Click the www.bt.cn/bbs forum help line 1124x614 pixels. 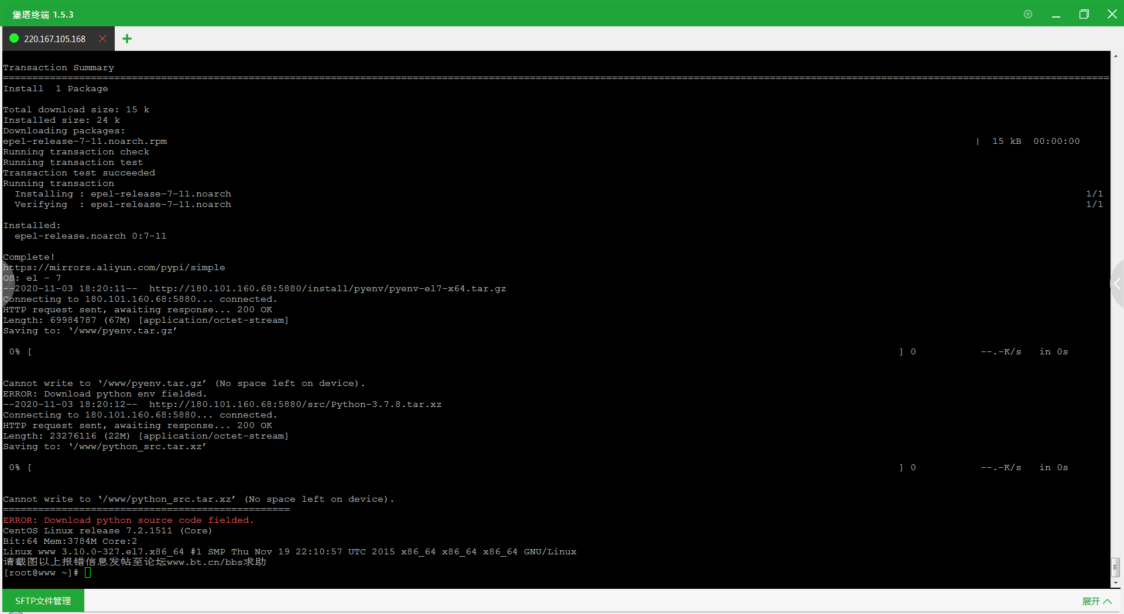(x=135, y=562)
